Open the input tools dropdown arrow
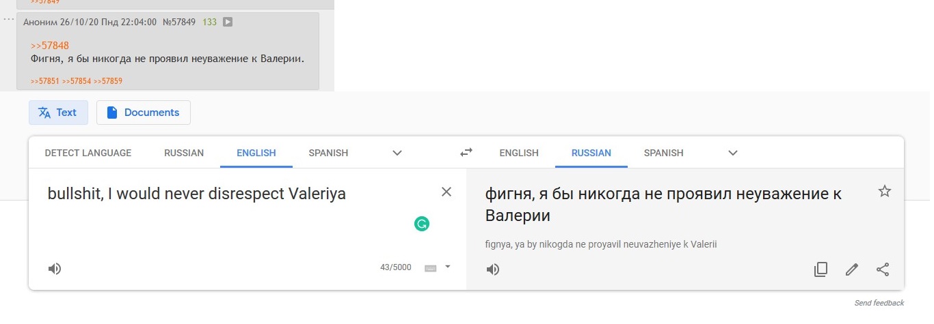The width and height of the screenshot is (934, 324). coord(448,267)
